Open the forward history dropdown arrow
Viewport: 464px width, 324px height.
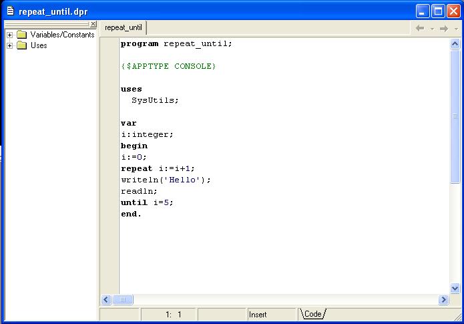point(456,29)
